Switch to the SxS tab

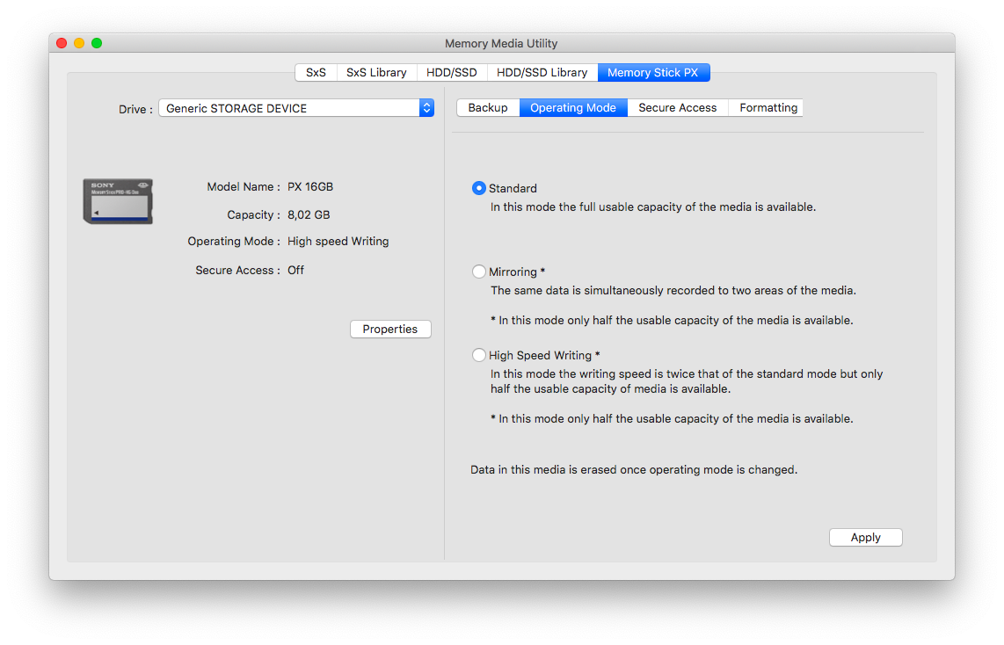(x=316, y=72)
